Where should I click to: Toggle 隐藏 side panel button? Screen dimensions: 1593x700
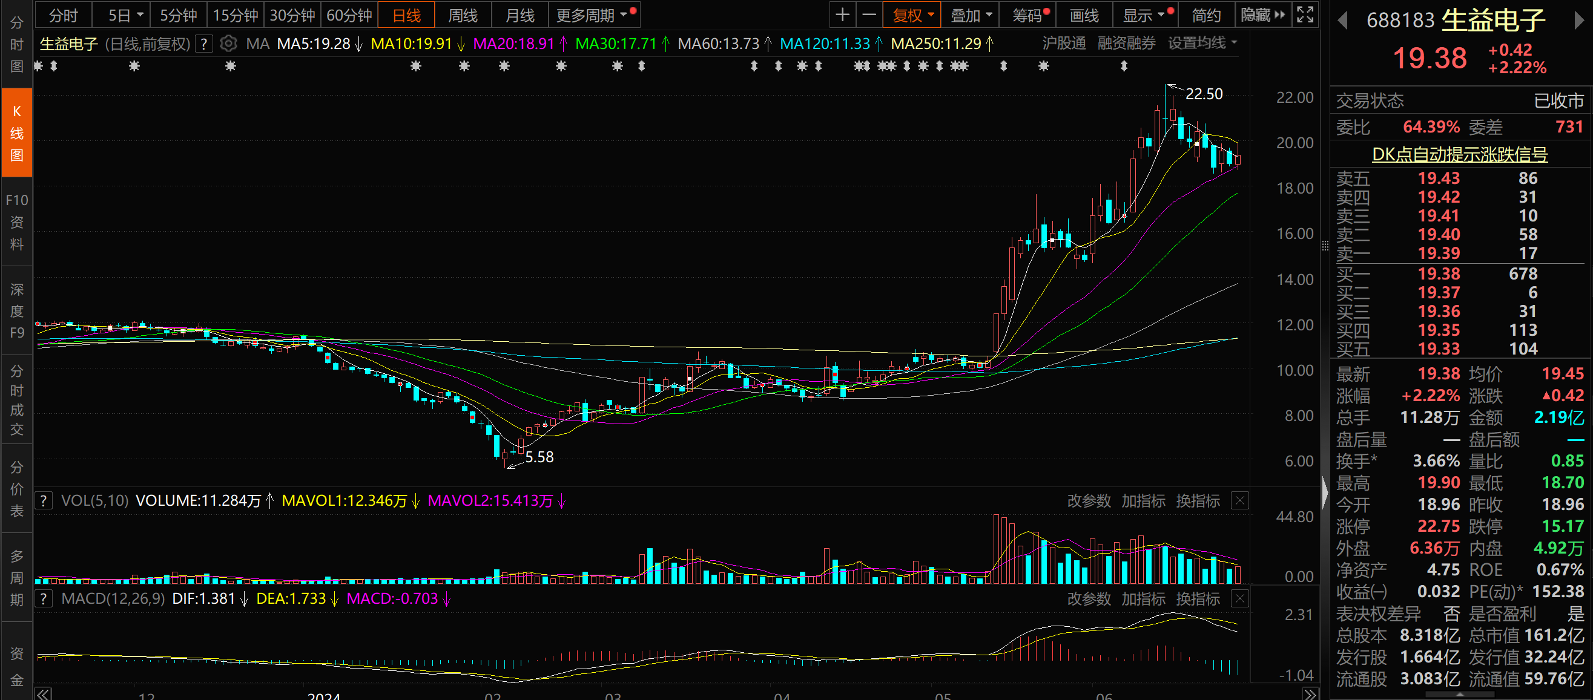1262,15
